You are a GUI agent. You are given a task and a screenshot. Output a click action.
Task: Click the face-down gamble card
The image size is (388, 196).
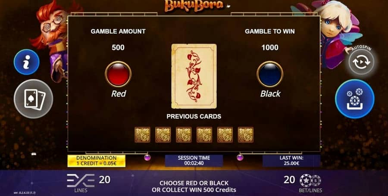(194, 76)
